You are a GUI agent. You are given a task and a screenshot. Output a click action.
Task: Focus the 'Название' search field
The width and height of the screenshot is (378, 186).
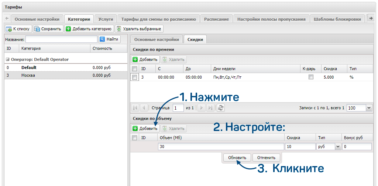pos(61,39)
